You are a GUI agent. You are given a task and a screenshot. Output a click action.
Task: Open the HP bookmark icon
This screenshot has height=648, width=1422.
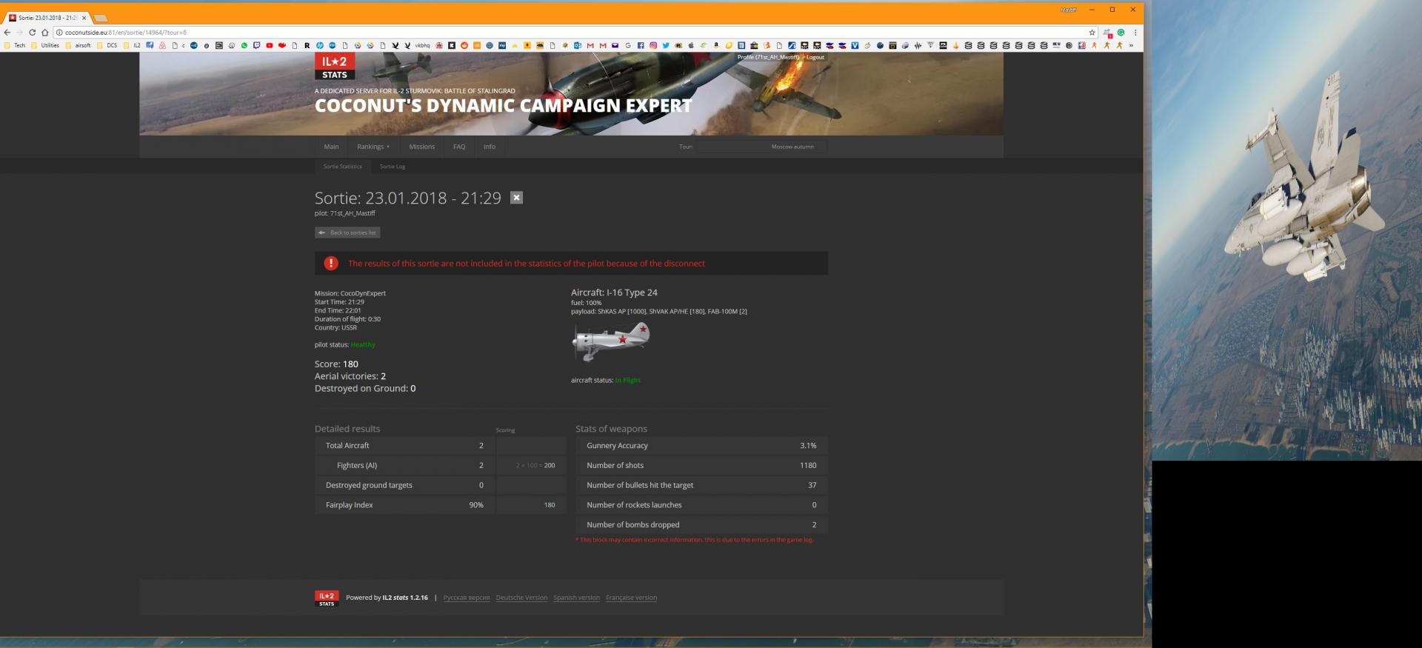click(319, 45)
